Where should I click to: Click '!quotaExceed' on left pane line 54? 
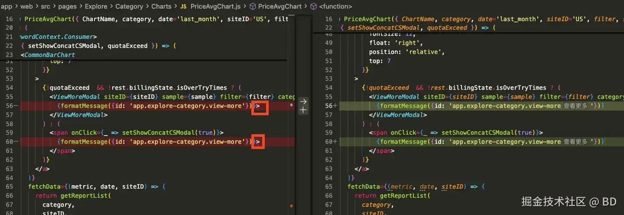pos(68,88)
